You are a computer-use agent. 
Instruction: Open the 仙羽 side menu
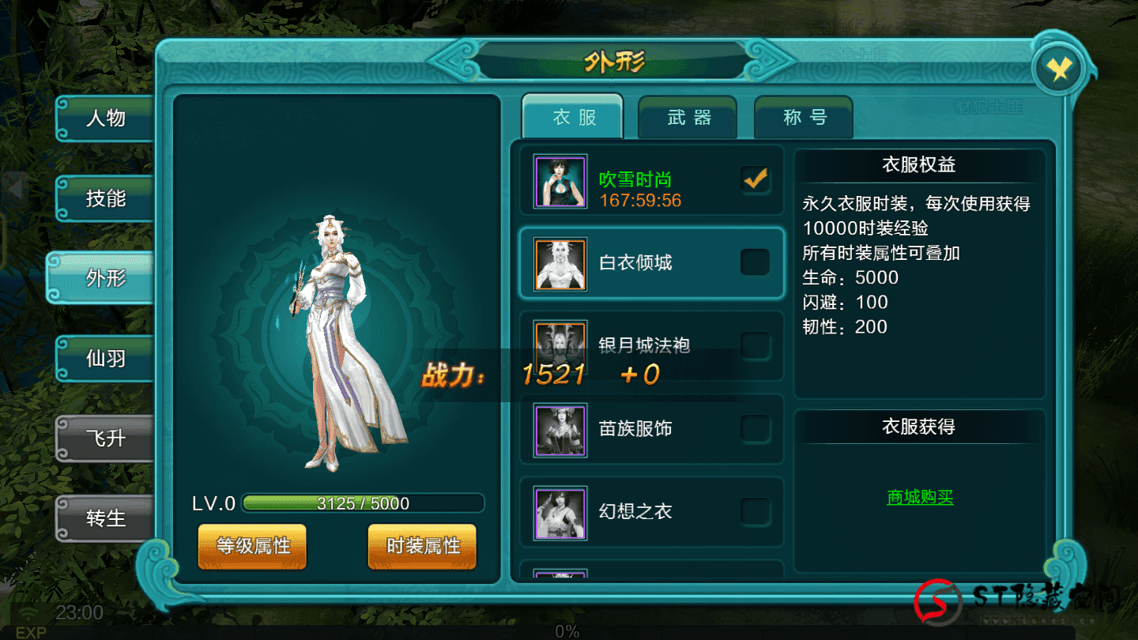(x=104, y=359)
